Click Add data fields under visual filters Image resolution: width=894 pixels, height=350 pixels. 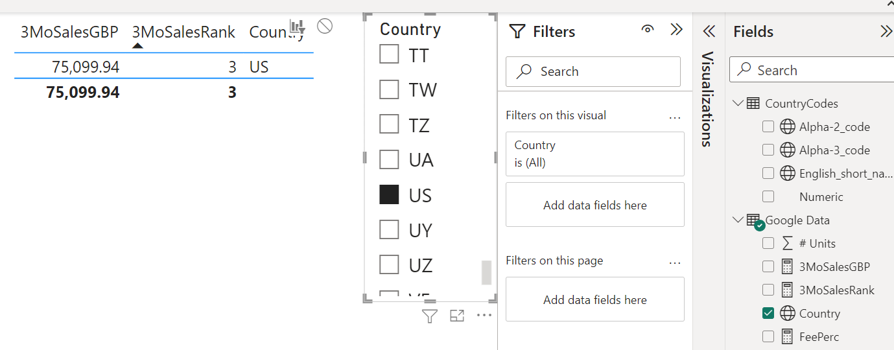pyautogui.click(x=595, y=205)
